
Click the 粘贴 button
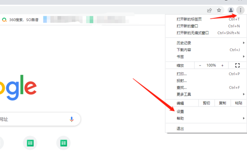coord(239,103)
